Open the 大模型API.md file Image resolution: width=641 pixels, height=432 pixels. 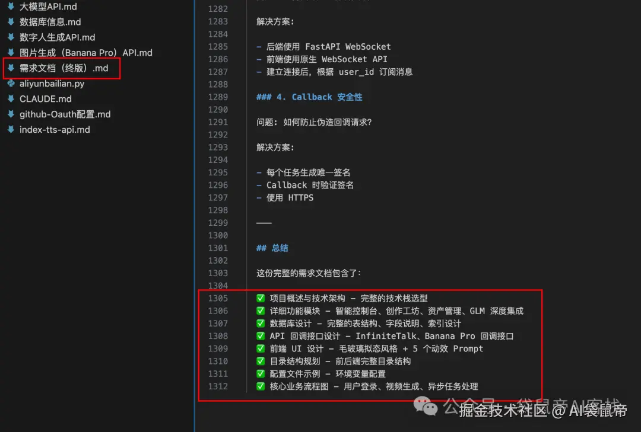tap(48, 7)
